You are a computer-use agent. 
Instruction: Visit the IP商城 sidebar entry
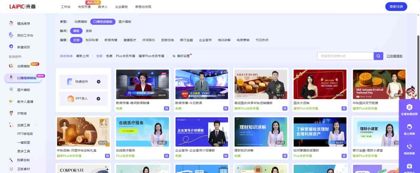tap(22, 113)
